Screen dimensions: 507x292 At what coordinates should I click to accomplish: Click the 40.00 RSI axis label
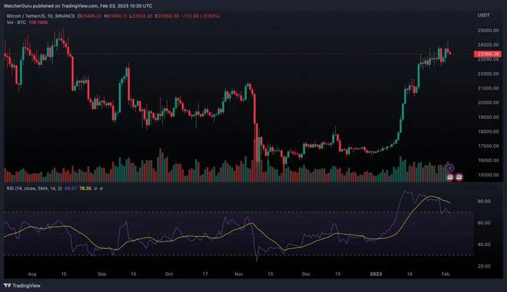click(x=484, y=244)
